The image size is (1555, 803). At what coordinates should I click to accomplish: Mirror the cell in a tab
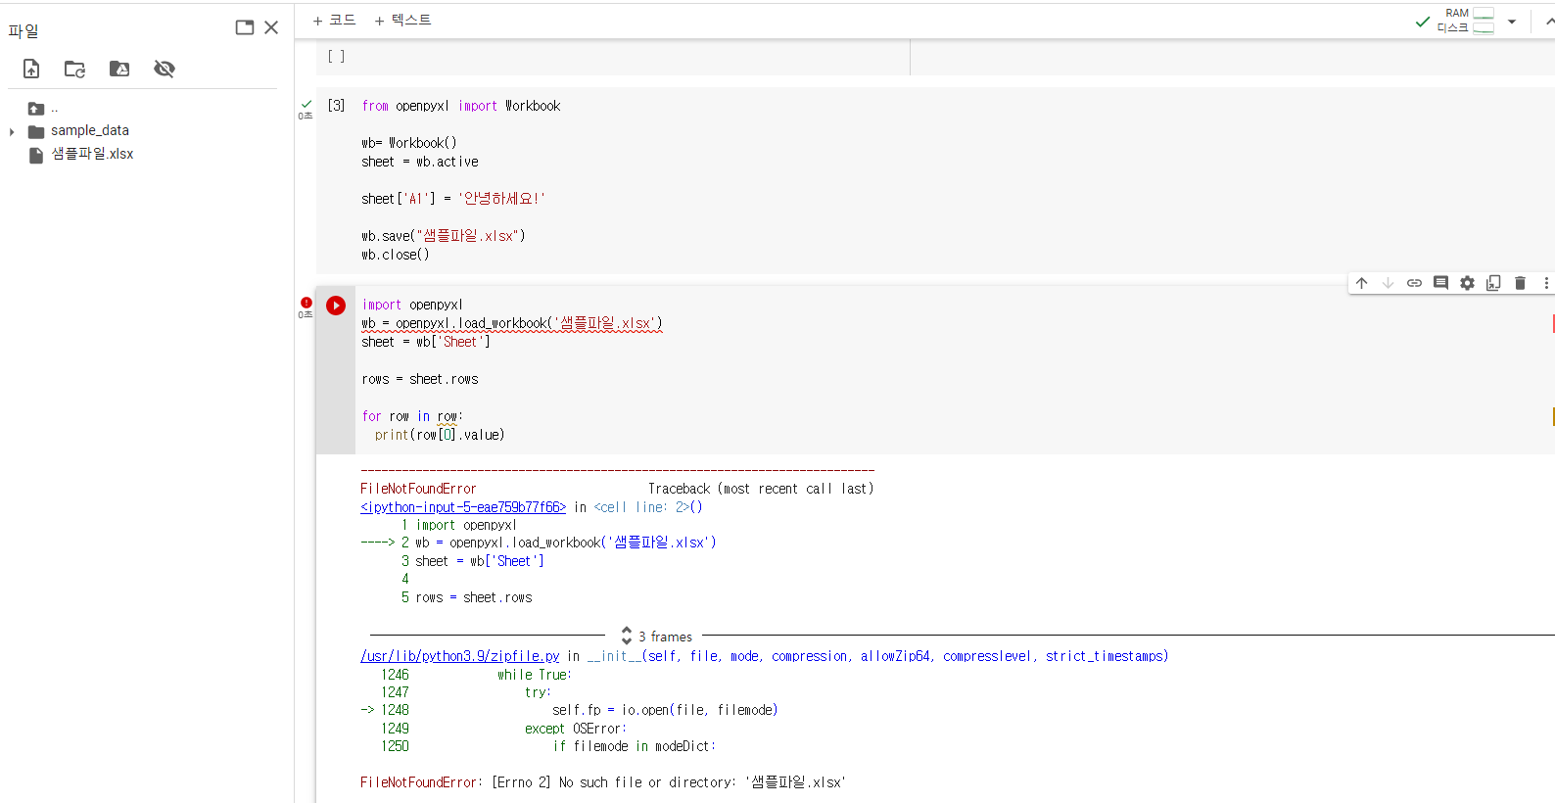click(1493, 283)
